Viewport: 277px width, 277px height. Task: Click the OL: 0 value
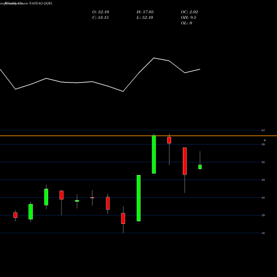[186, 23]
